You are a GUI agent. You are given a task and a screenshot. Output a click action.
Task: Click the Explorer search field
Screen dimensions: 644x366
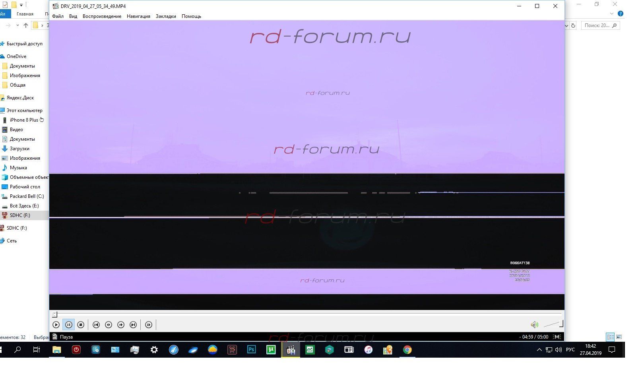click(596, 25)
